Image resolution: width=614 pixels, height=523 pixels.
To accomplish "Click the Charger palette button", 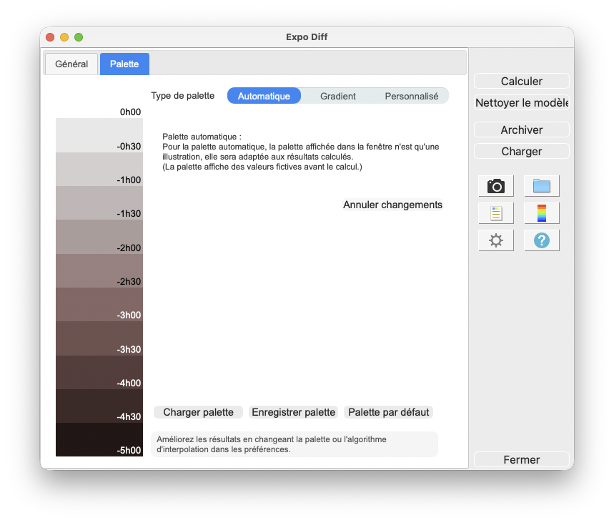I will pos(198,412).
